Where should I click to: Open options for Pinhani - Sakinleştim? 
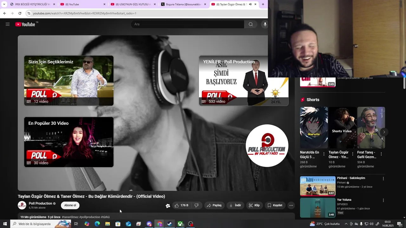click(383, 179)
